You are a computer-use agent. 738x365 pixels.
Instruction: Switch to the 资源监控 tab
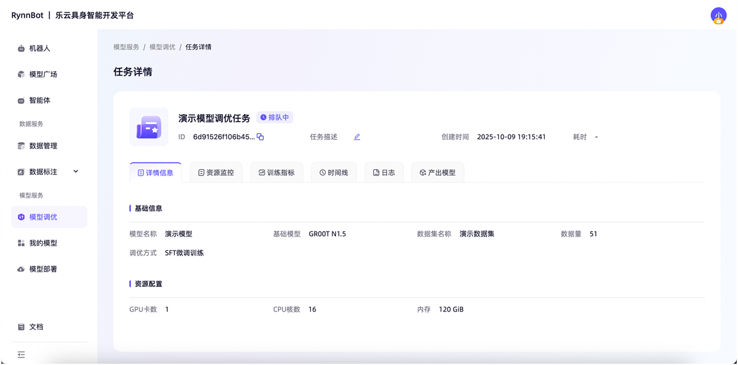point(216,173)
